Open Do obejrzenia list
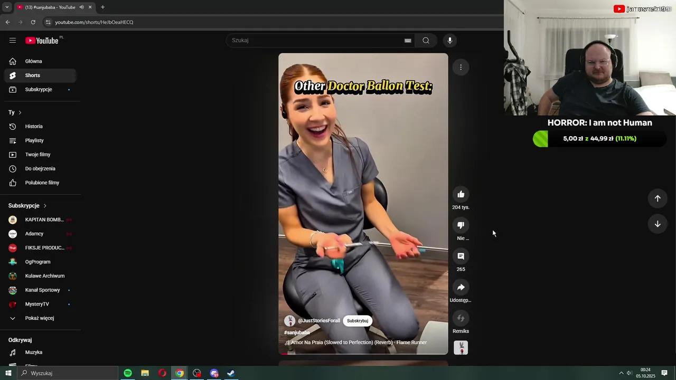676x380 pixels. tap(40, 169)
